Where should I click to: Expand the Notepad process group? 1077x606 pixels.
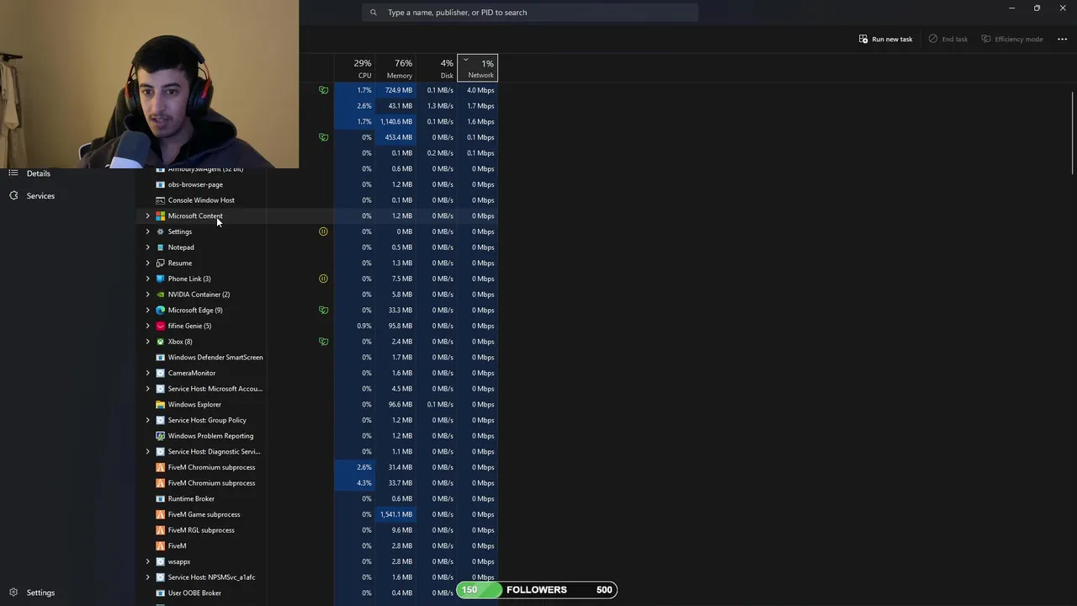[147, 247]
